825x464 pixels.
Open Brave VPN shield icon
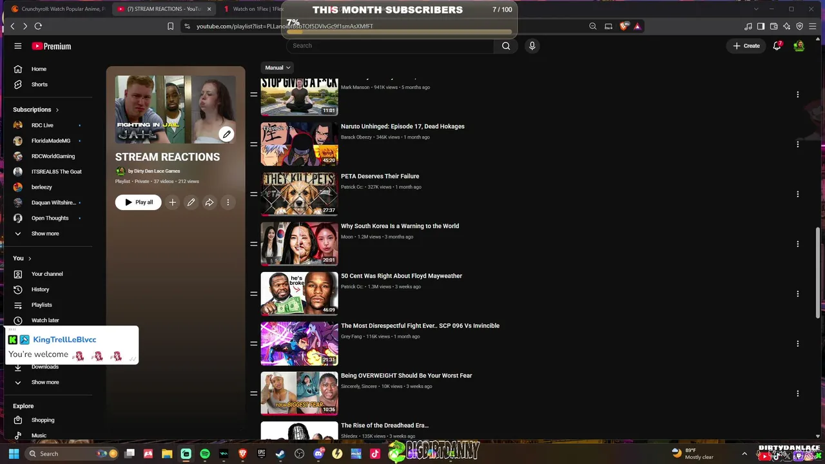coord(800,26)
